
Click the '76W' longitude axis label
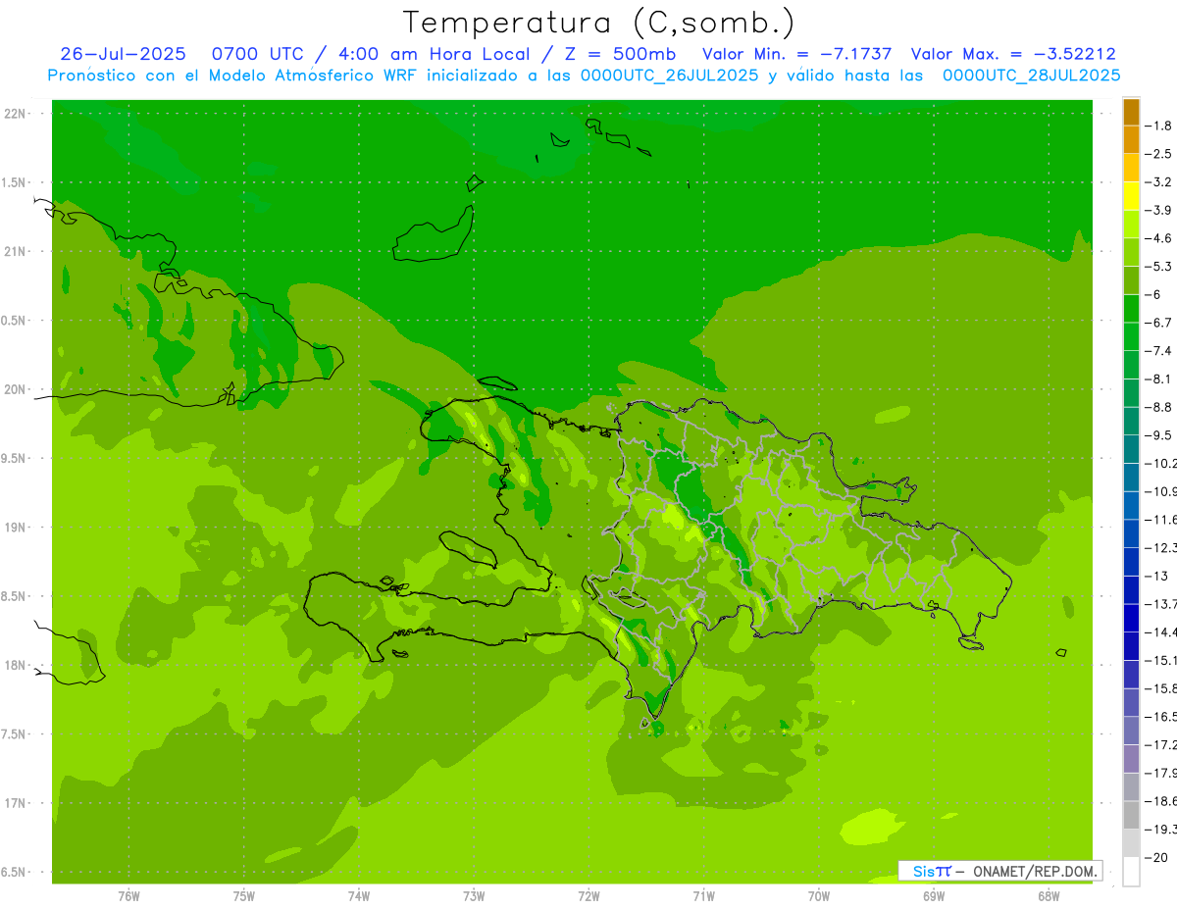pyautogui.click(x=128, y=896)
